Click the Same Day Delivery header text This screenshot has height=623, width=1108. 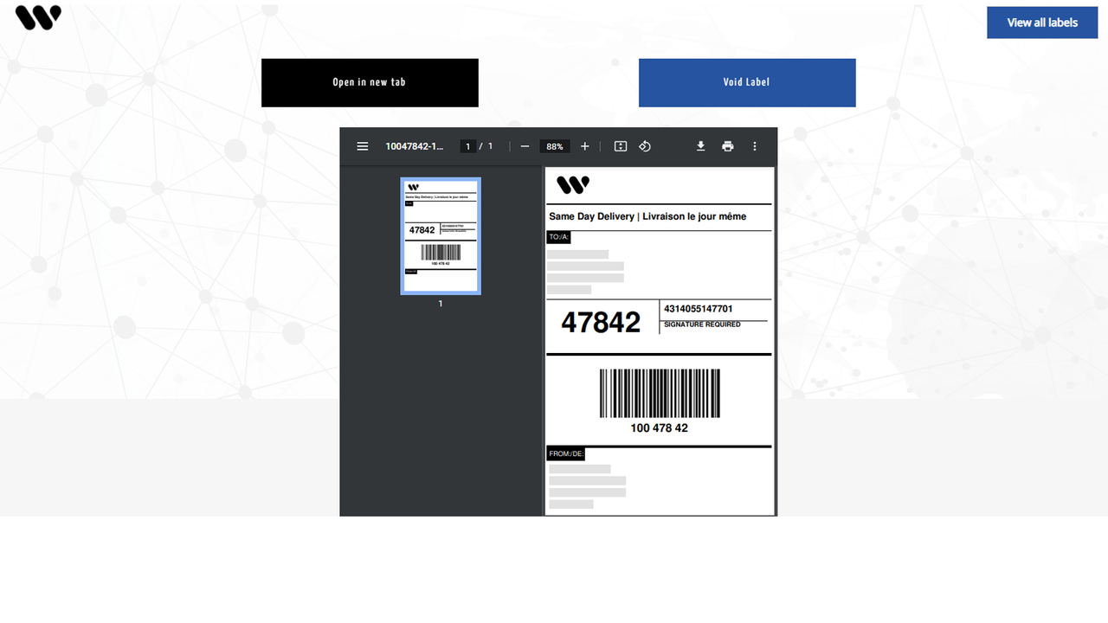(x=647, y=216)
